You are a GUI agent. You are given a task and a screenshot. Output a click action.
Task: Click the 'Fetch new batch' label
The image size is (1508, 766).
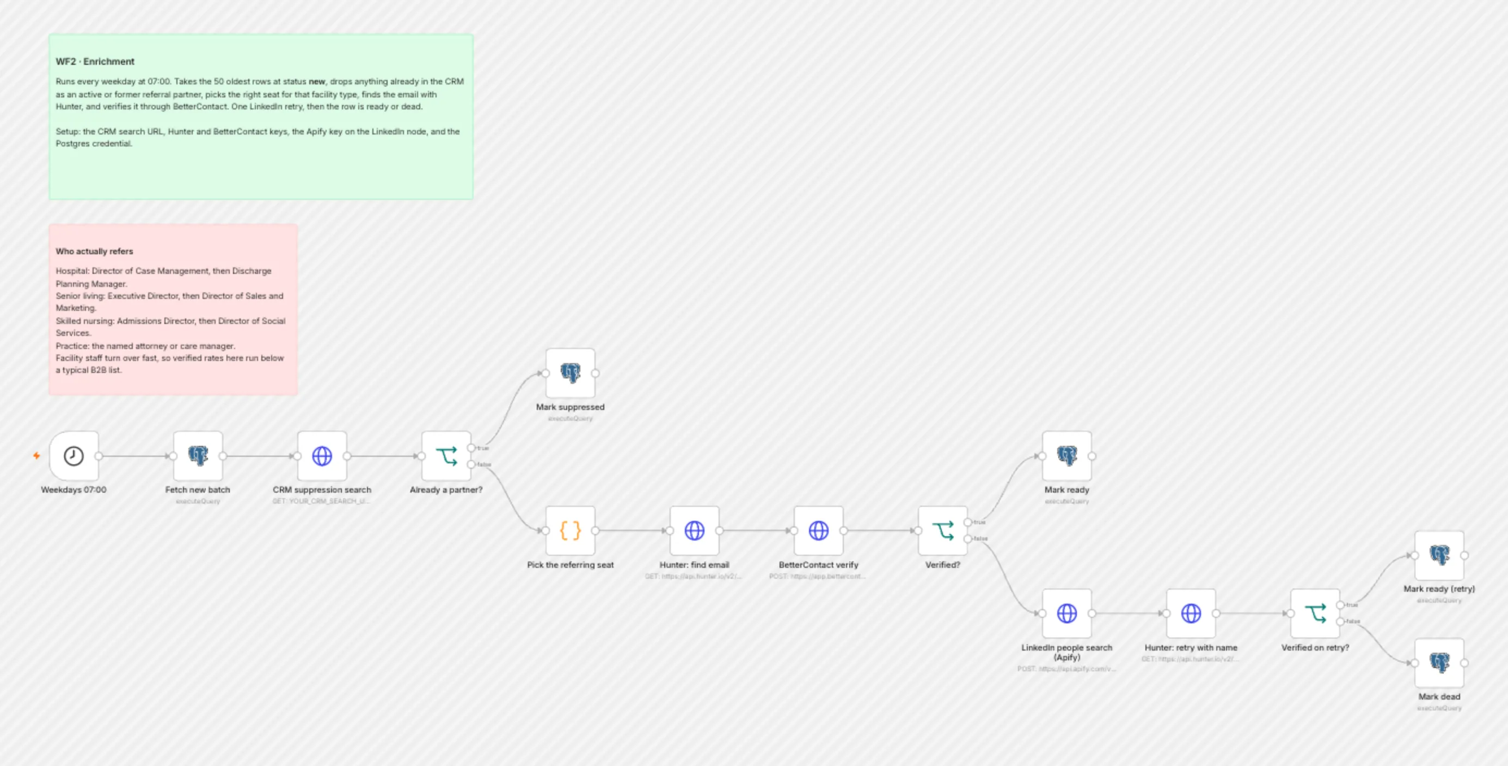tap(198, 489)
